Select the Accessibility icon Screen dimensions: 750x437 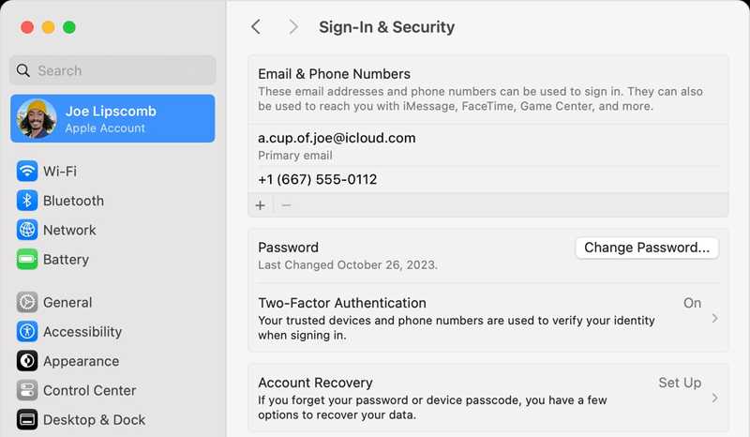27,331
